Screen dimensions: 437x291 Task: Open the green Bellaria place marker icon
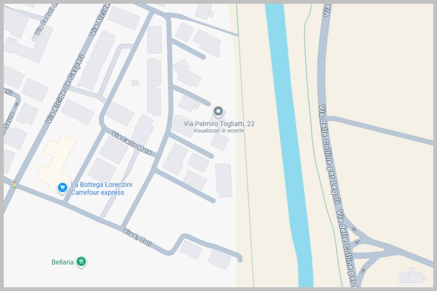[x=81, y=262]
